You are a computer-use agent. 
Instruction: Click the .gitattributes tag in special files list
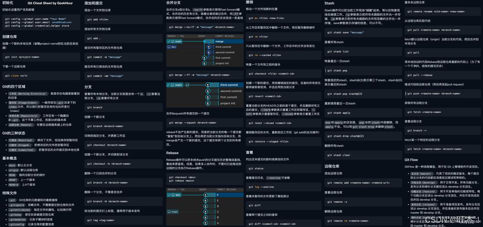[x=20, y=210]
